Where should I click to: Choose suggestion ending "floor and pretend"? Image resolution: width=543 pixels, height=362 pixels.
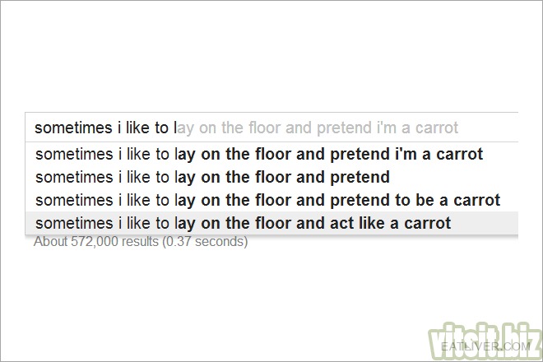point(271,177)
